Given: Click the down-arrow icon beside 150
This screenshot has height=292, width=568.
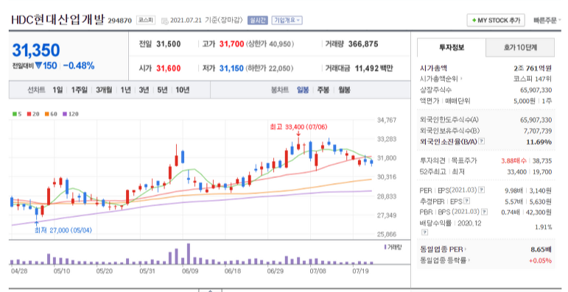Looking at the screenshot, I should 38,65.
